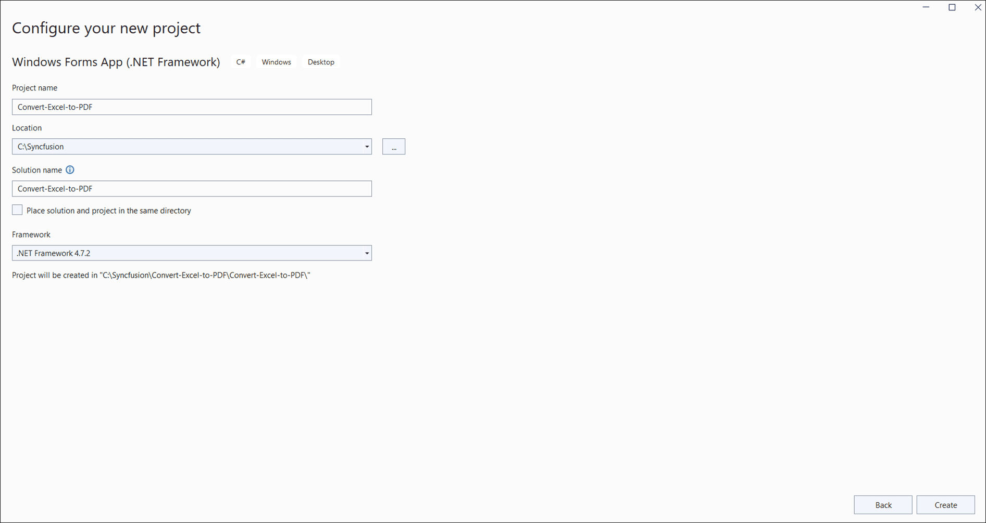This screenshot has width=986, height=523.
Task: Expand the Location dropdown arrow
Action: click(x=367, y=147)
